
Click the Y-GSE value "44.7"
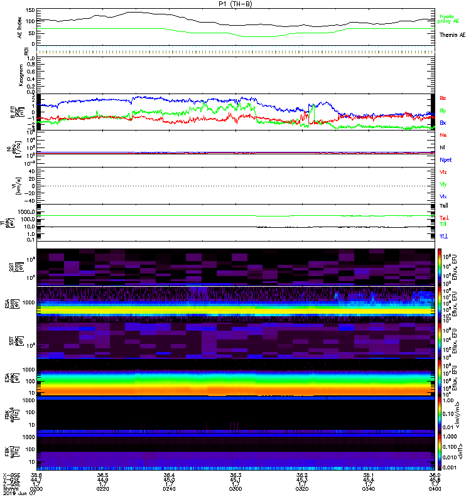(36, 480)
